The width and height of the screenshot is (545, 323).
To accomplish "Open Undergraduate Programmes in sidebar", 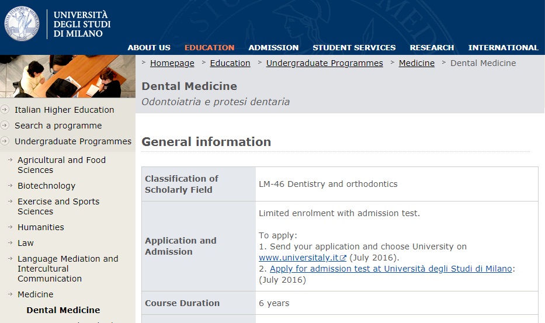I will click(73, 141).
